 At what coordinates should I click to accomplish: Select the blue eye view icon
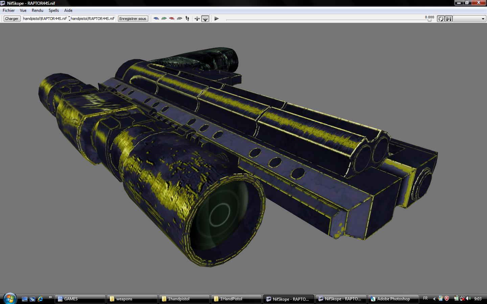click(156, 19)
